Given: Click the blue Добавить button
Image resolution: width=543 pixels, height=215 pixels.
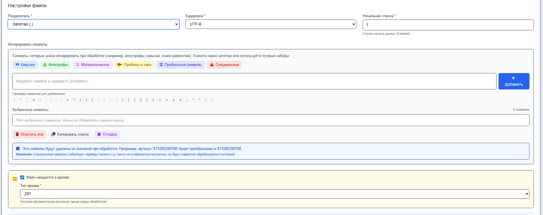Looking at the screenshot, I should (x=514, y=81).
